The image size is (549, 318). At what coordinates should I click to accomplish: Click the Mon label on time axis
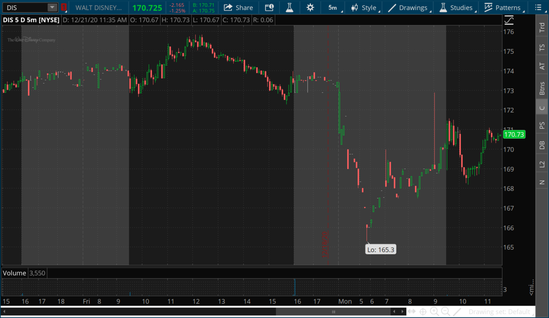tap(345, 302)
